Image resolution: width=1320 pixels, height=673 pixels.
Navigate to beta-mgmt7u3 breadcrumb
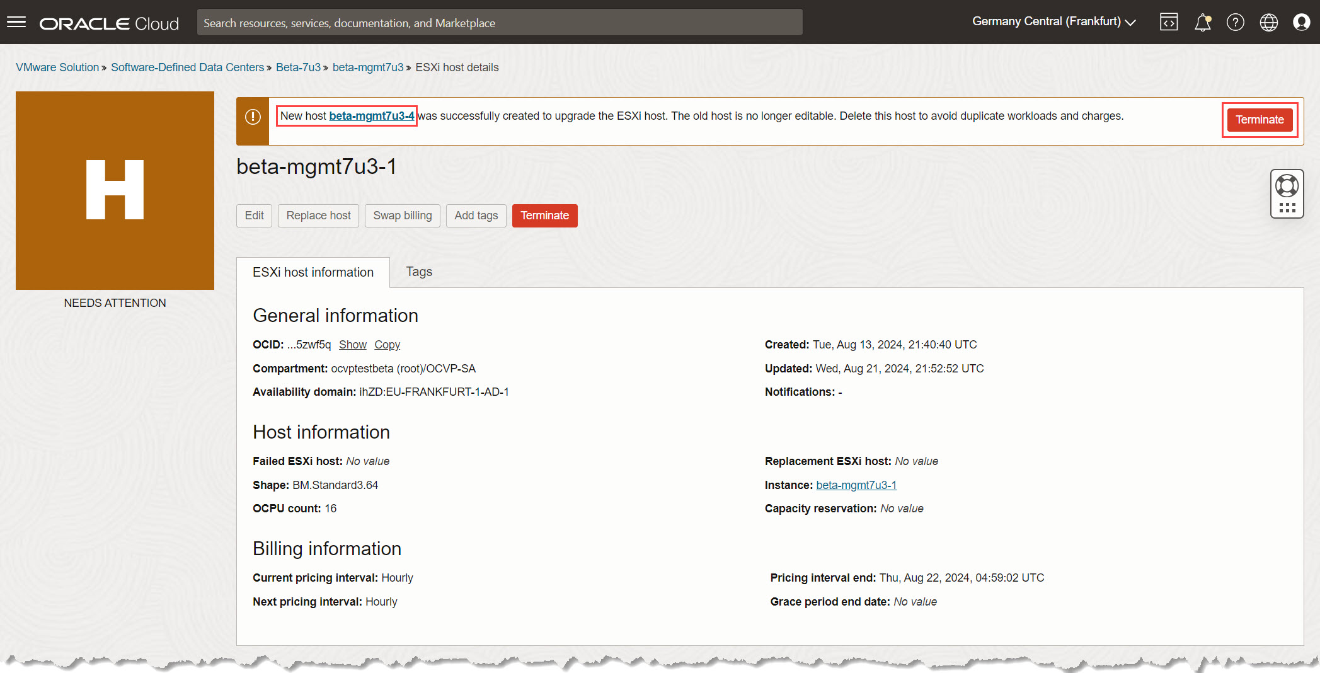[x=368, y=67]
